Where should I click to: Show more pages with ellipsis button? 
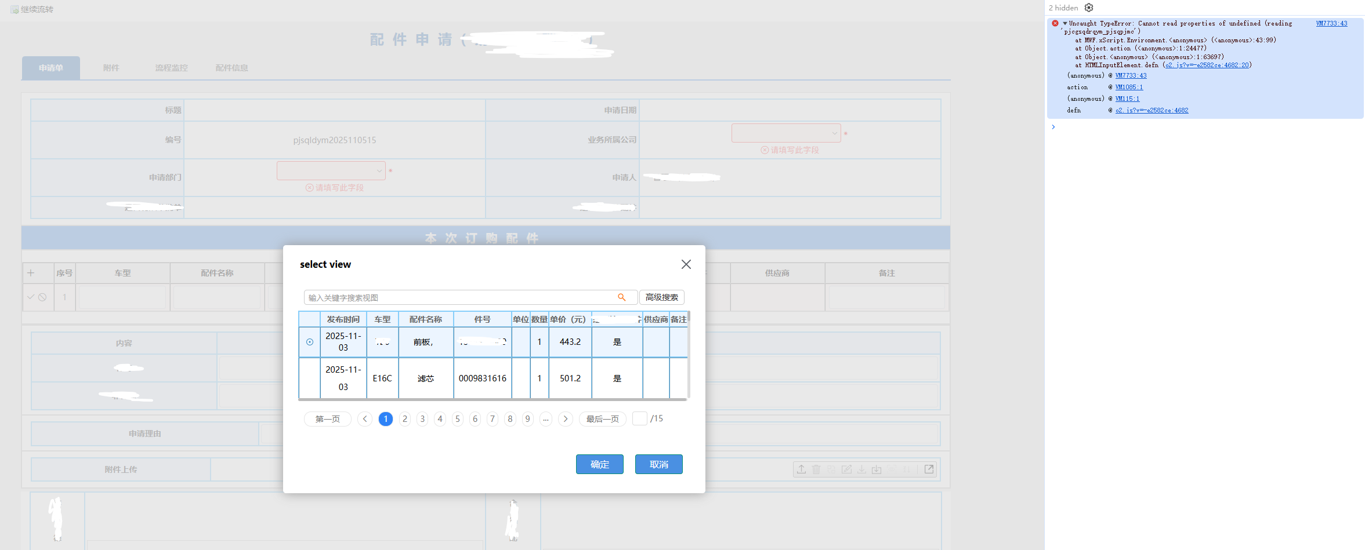coord(545,419)
